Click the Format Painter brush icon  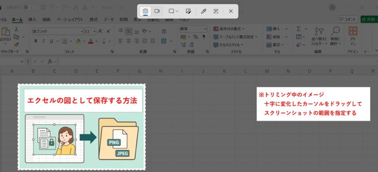[x=16, y=44]
